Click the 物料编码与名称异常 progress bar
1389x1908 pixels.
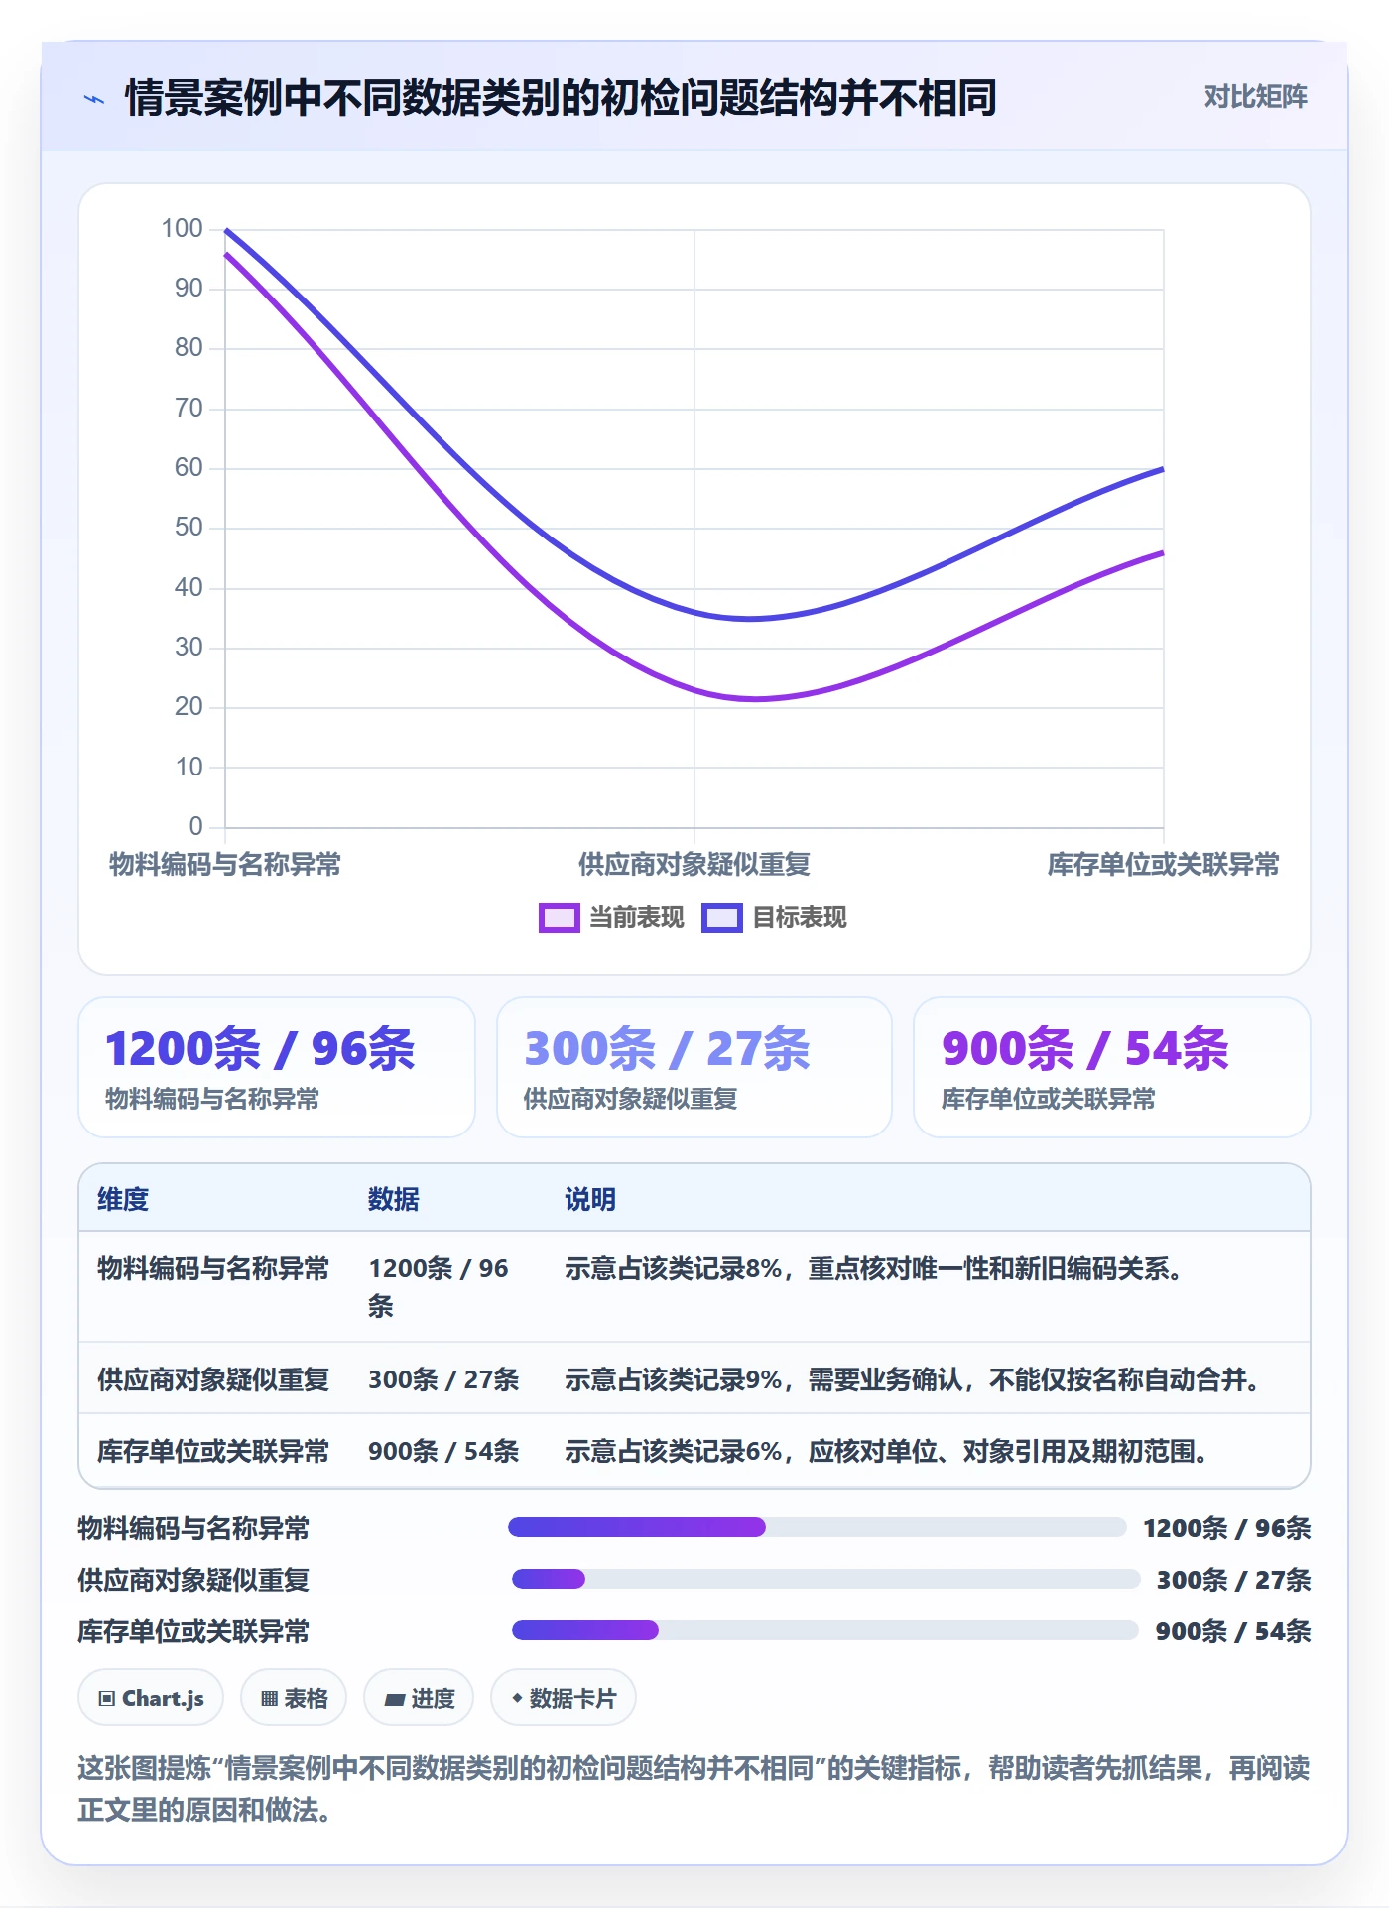point(817,1527)
